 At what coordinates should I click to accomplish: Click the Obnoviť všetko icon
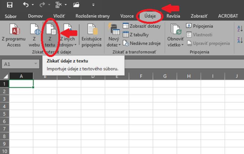click(176, 29)
